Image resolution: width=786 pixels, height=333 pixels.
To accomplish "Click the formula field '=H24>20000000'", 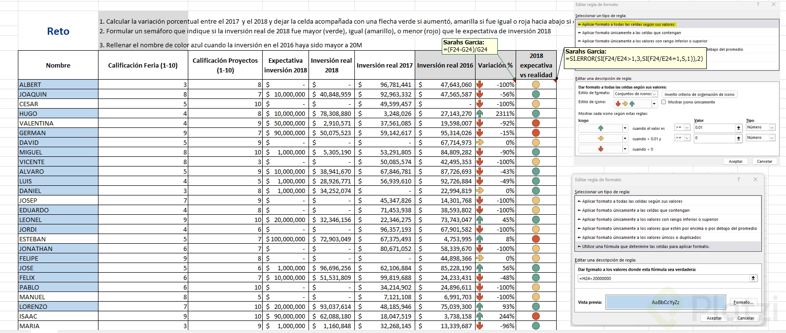I will coord(663,278).
